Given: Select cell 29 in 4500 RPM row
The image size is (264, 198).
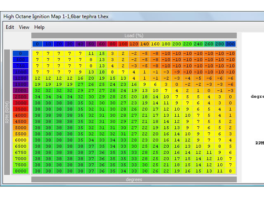Looking at the screenshot, I should [123, 122].
